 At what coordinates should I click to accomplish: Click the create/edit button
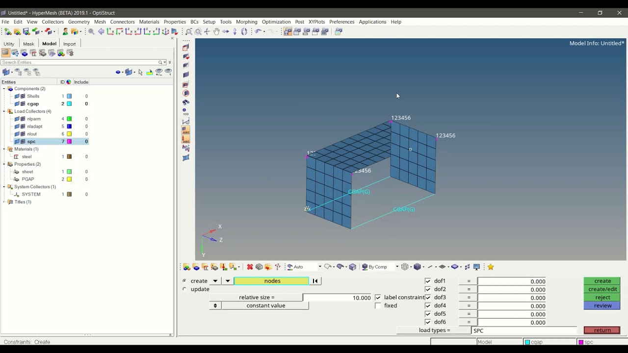[x=602, y=289]
